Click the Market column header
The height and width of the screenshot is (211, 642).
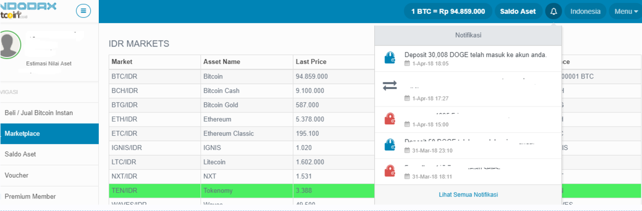[x=154, y=62]
